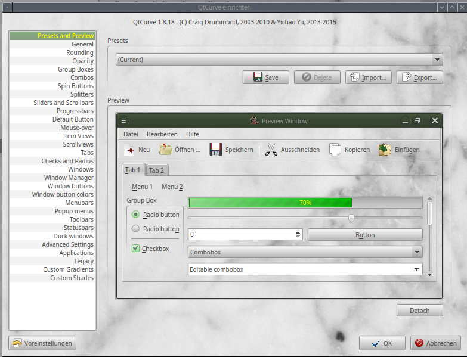Click the title bar menu dot button
The height and width of the screenshot is (357, 467).
point(7,7)
